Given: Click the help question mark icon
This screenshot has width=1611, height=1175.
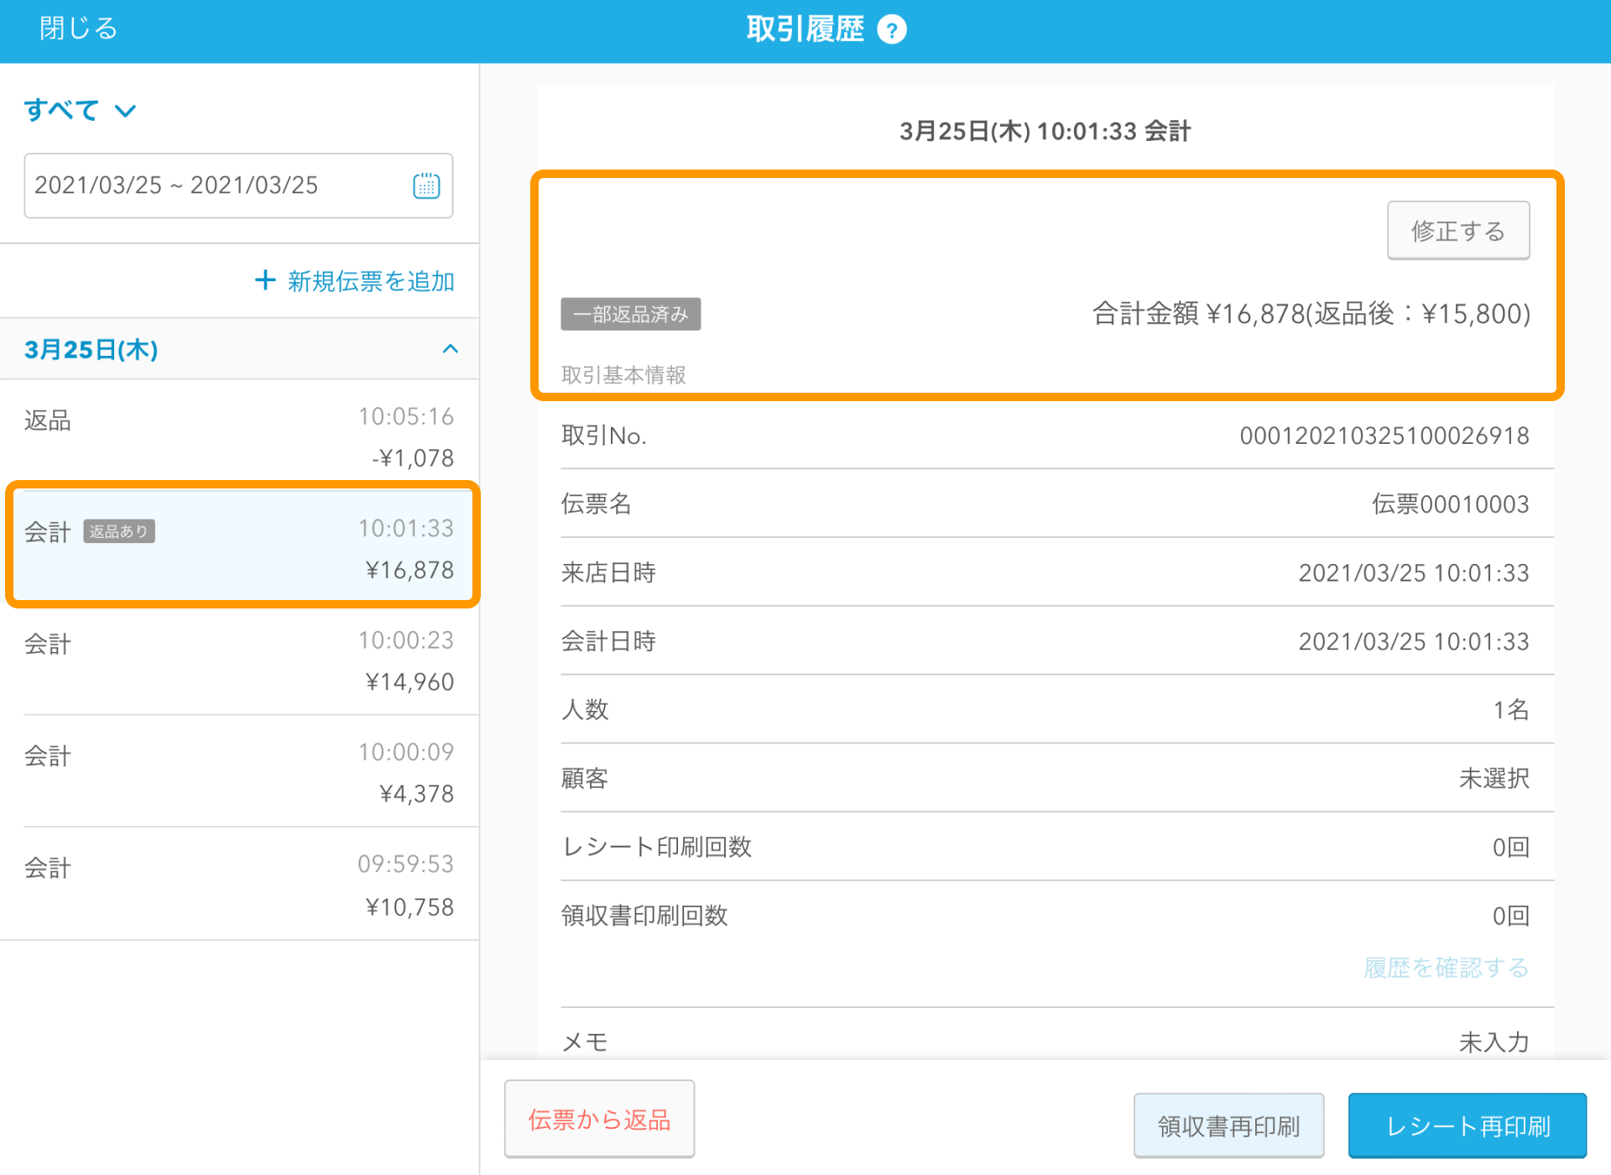Looking at the screenshot, I should (x=891, y=30).
